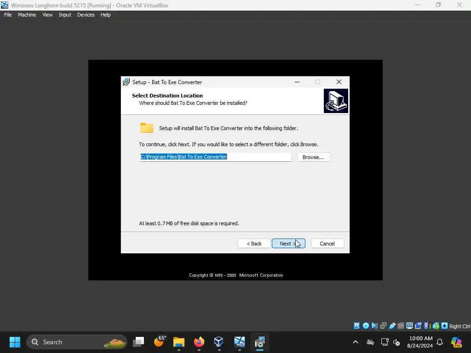Click the VirtualBox audio status icon

(x=374, y=326)
